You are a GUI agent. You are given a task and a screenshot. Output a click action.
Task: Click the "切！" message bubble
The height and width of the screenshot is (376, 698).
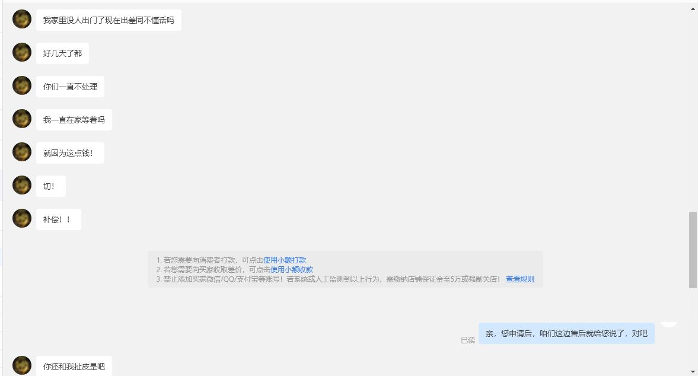tap(50, 186)
